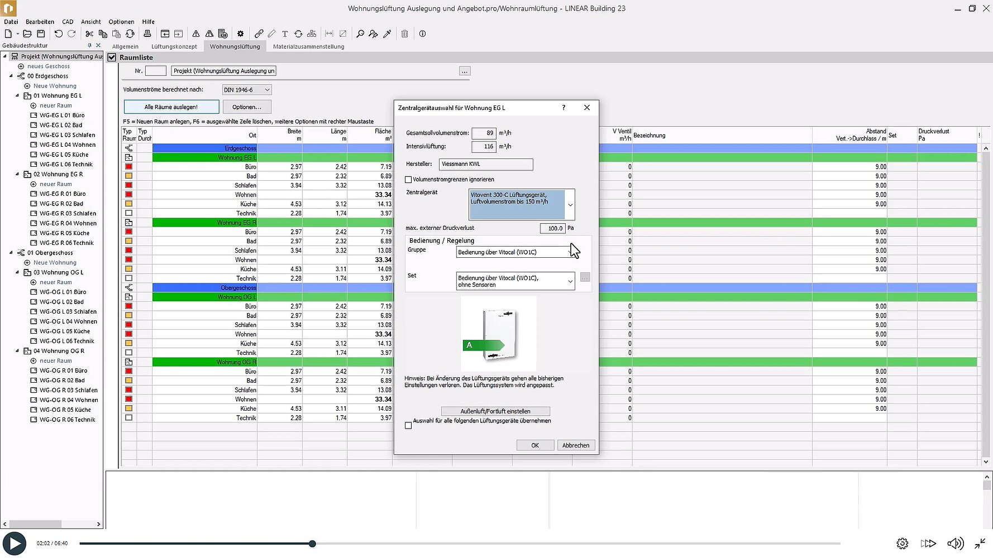Click the max. externer Druckverlust field
This screenshot has width=993, height=558.
point(552,228)
